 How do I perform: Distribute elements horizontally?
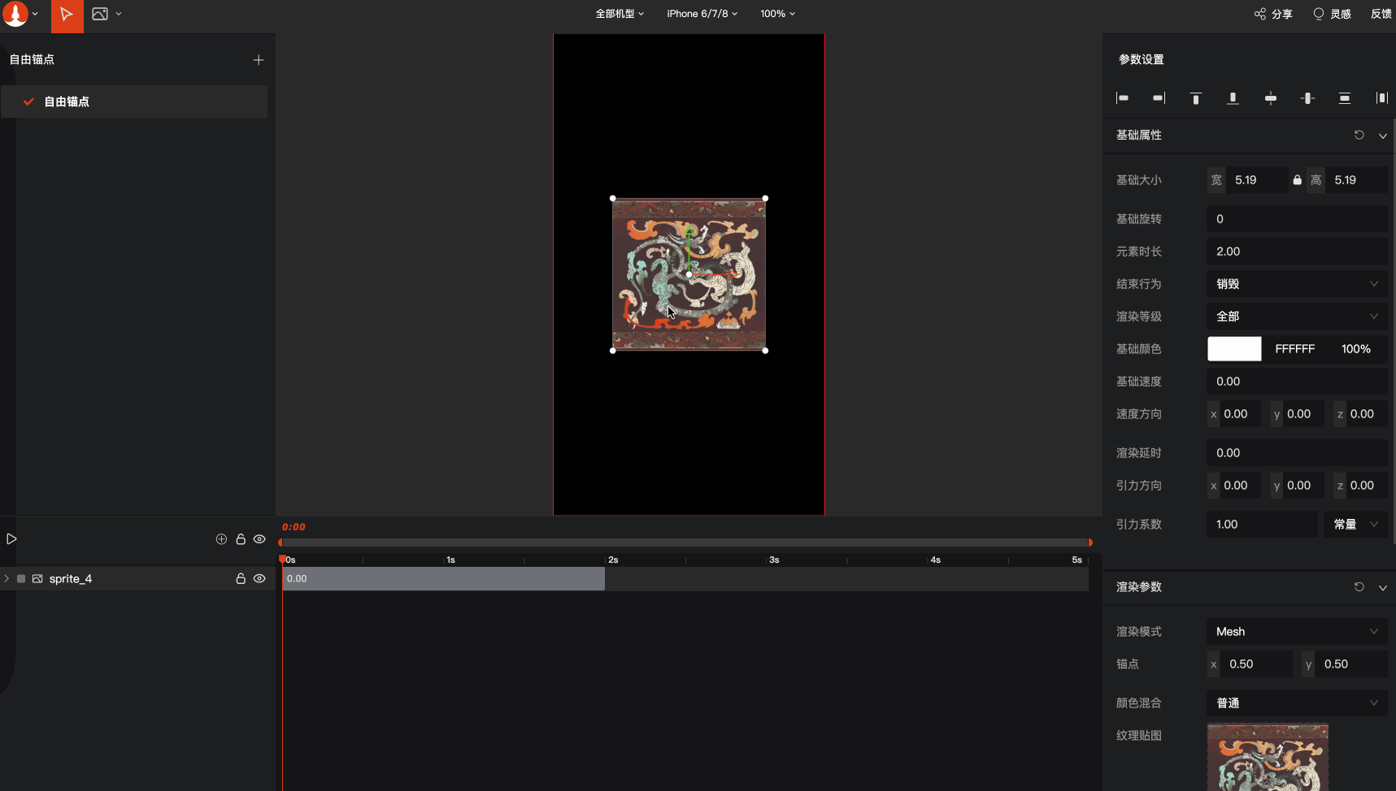tap(1381, 98)
